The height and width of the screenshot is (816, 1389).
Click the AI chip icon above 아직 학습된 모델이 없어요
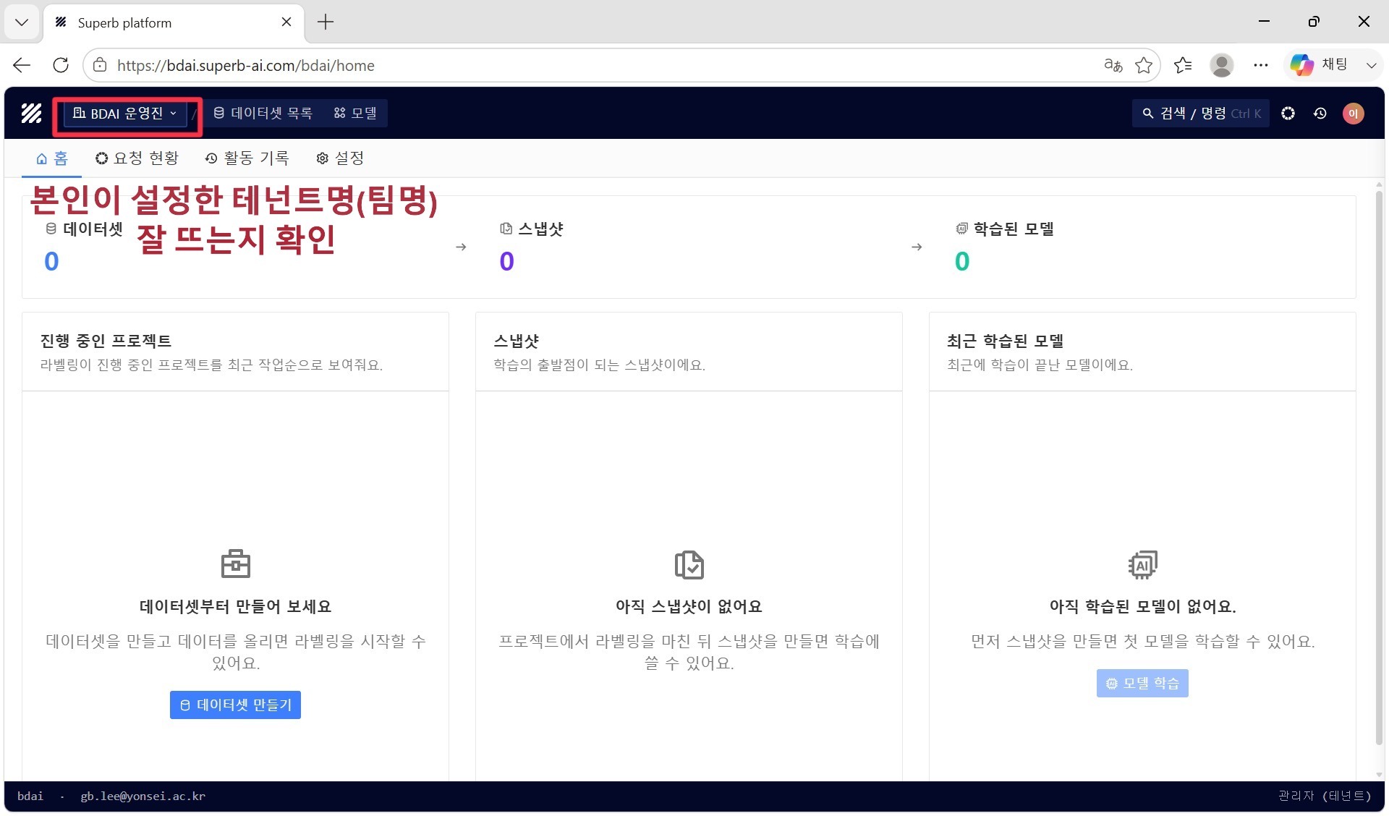click(x=1142, y=564)
